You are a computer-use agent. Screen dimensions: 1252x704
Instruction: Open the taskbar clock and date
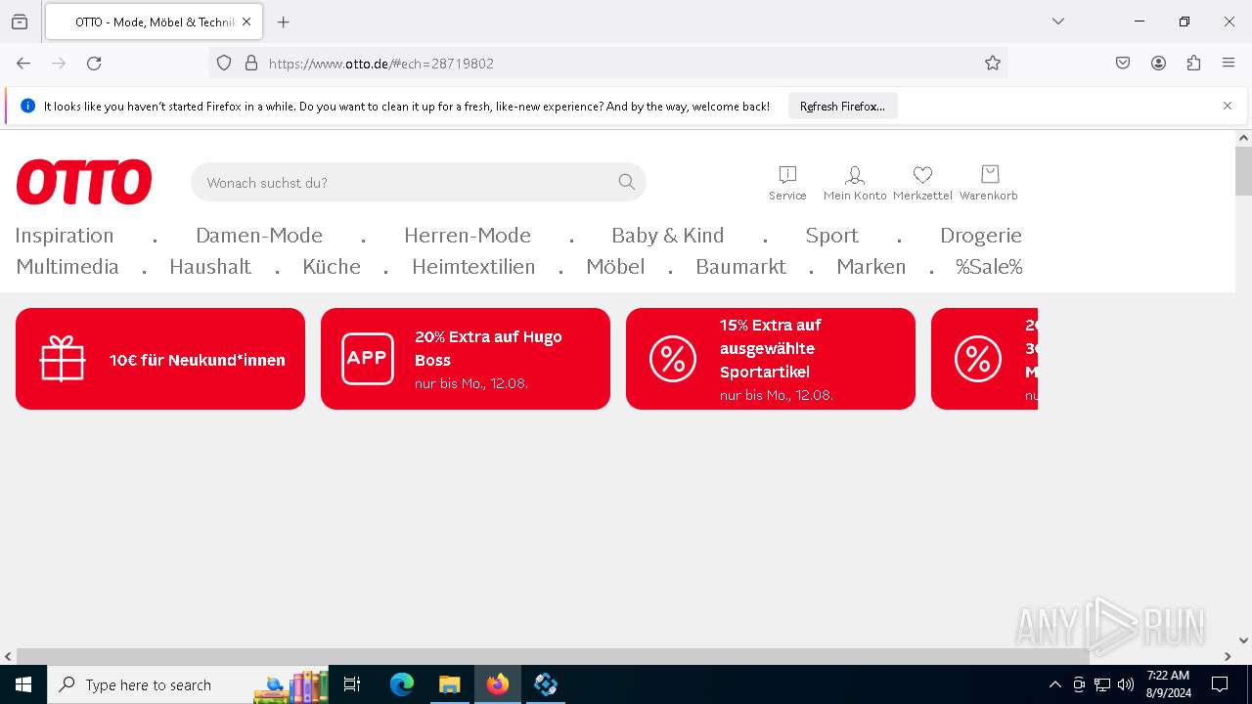coord(1168,684)
